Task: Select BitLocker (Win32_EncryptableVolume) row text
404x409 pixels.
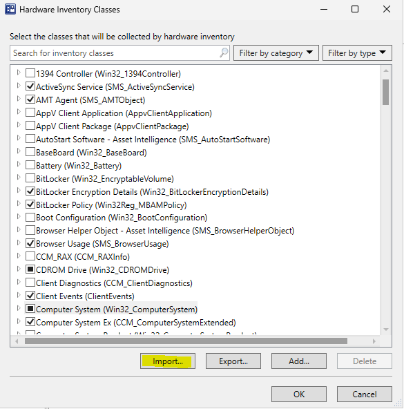Action: 105,179
